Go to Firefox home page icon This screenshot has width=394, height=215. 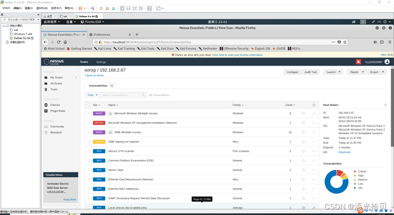tap(65, 42)
